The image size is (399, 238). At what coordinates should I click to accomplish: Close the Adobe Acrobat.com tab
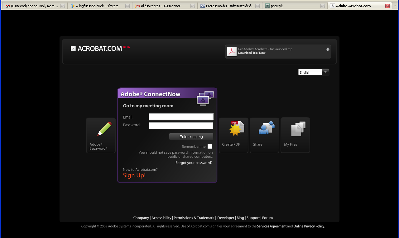tap(387, 6)
